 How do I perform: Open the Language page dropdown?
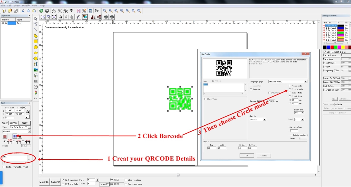(306, 82)
